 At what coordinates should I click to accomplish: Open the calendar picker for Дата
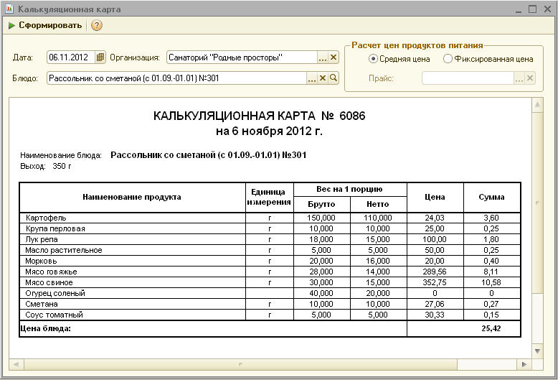(100, 57)
